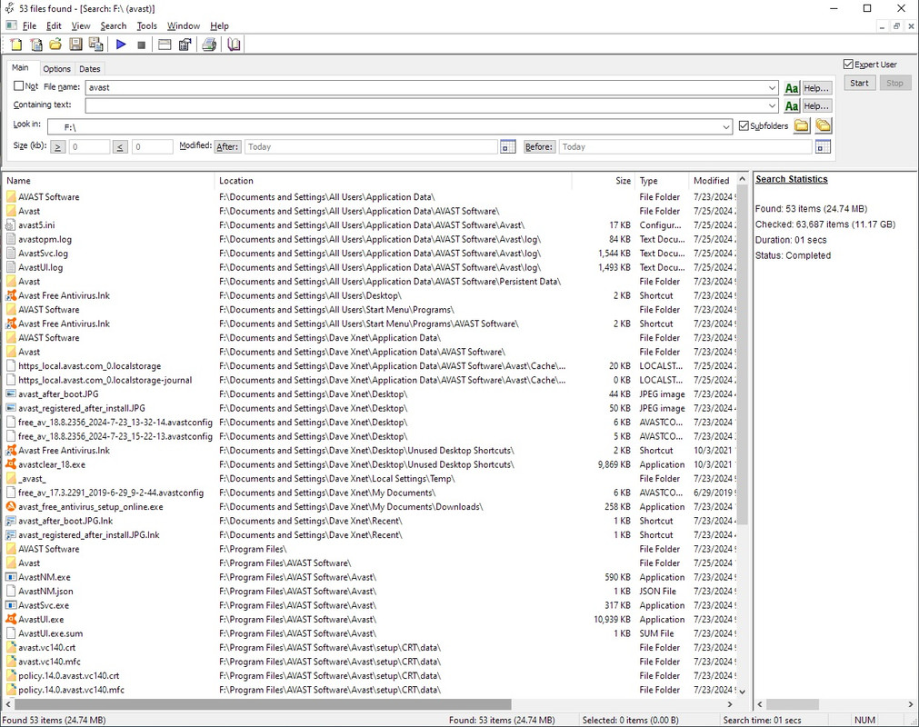This screenshot has width=919, height=727.
Task: Click the grey stop square toolbar icon
Action: coord(141,45)
